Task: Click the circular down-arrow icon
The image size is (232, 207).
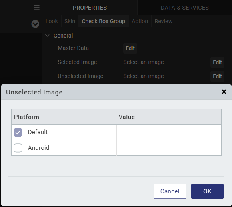Action: 35,24
